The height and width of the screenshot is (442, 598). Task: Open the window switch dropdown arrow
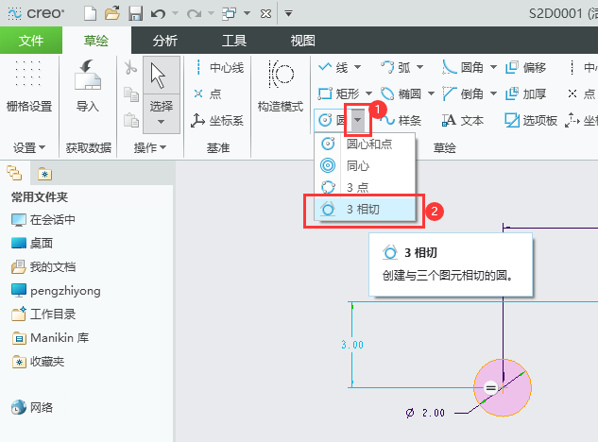point(248,14)
